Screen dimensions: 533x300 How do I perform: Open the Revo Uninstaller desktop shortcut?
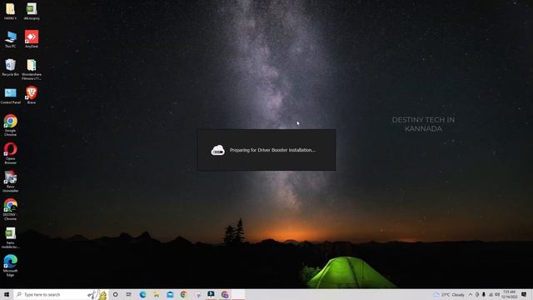coord(10,182)
